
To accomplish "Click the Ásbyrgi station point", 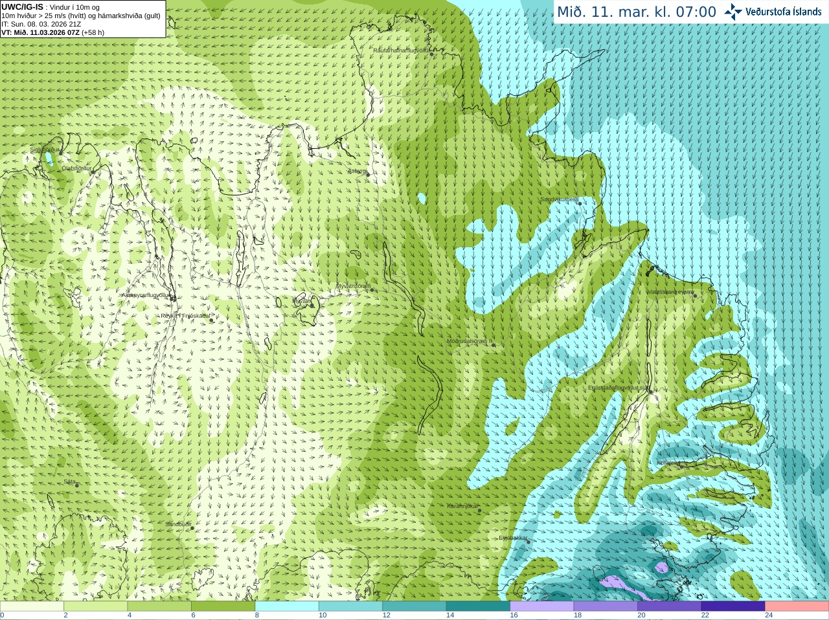I will pyautogui.click(x=368, y=174).
